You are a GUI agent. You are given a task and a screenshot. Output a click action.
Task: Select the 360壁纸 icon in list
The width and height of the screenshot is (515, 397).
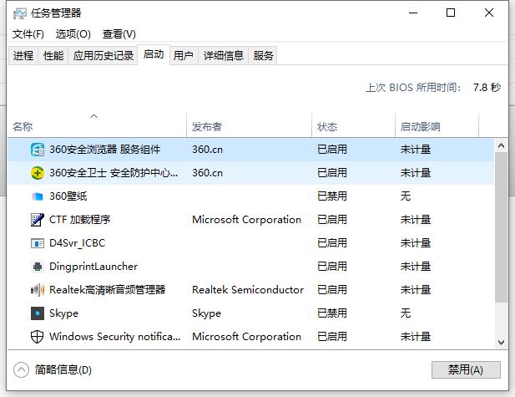tap(38, 196)
